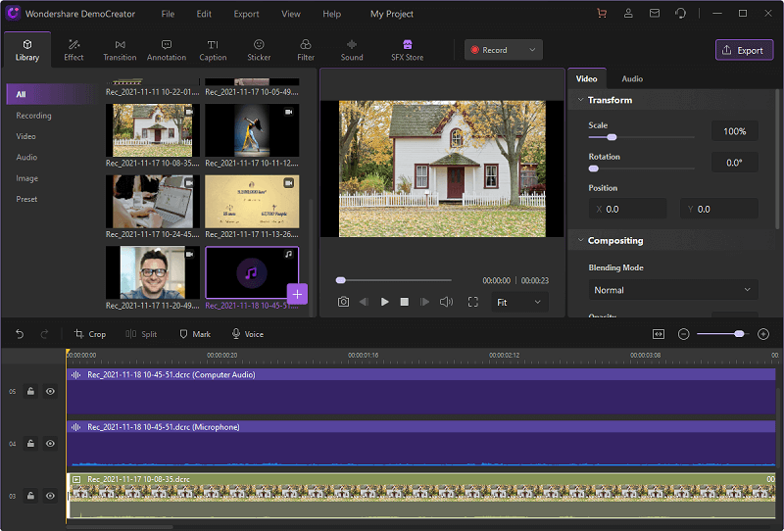Step to previous frame
This screenshot has width=784, height=531.
tap(364, 302)
